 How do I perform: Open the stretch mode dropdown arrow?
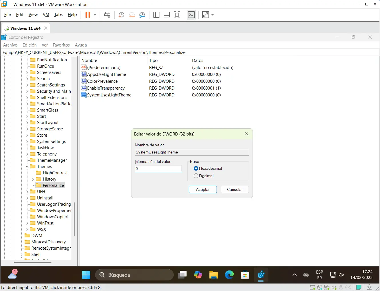[x=213, y=15]
